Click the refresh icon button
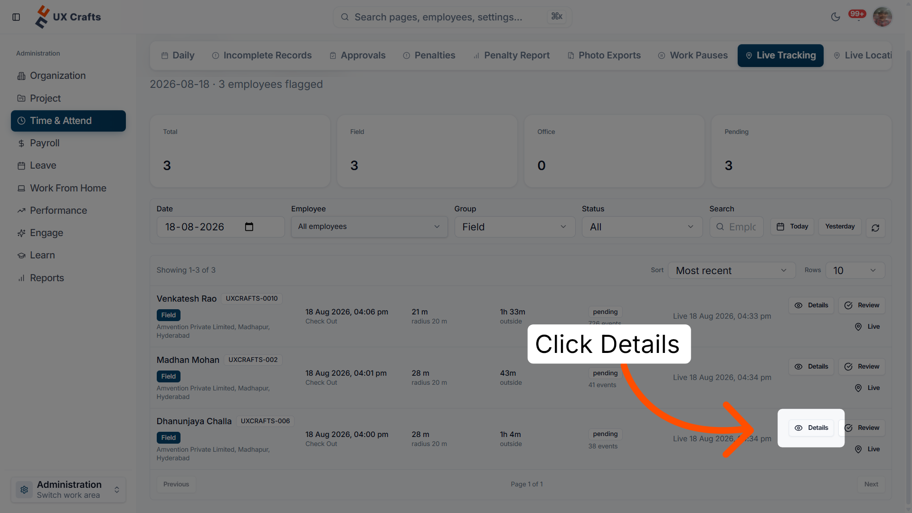The height and width of the screenshot is (513, 912). [x=875, y=228]
